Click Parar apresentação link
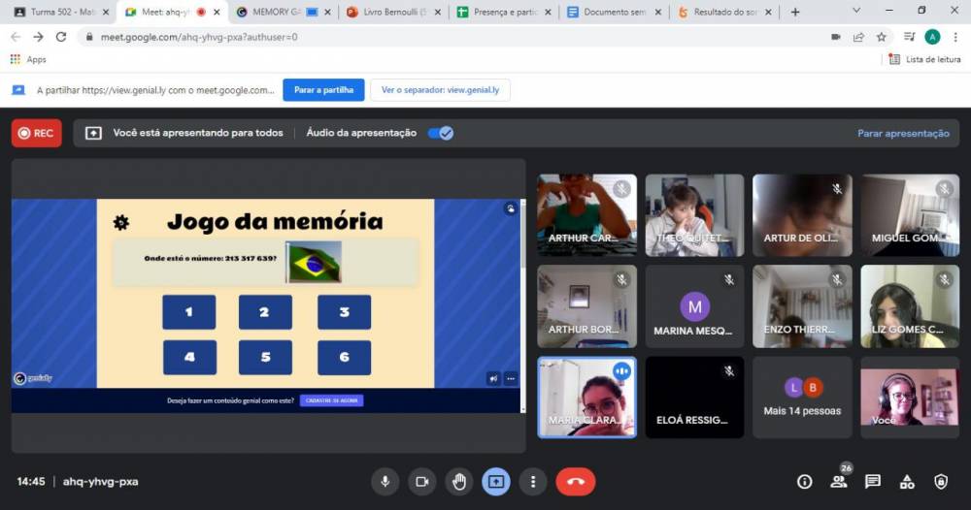The height and width of the screenshot is (510, 971). point(903,133)
